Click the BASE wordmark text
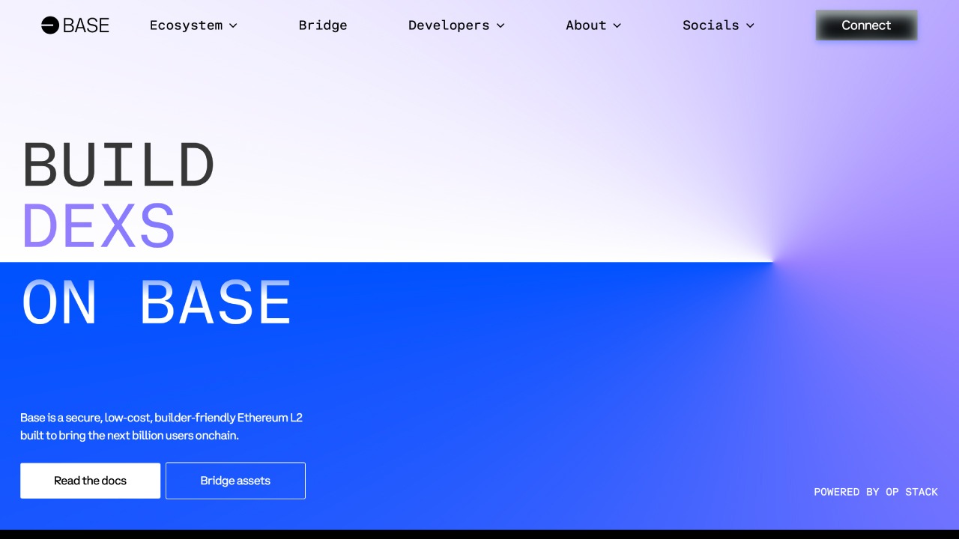959x539 pixels. pos(86,25)
